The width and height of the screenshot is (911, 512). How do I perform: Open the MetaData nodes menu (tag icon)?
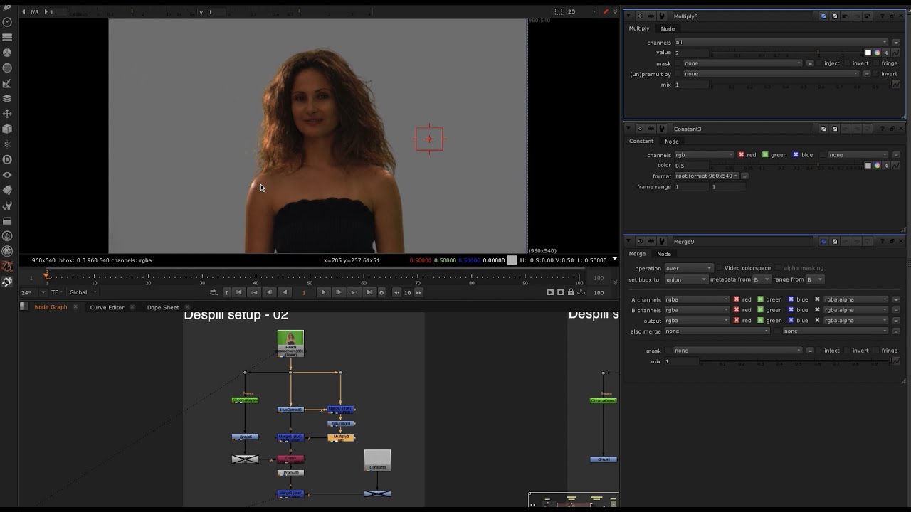pos(8,190)
